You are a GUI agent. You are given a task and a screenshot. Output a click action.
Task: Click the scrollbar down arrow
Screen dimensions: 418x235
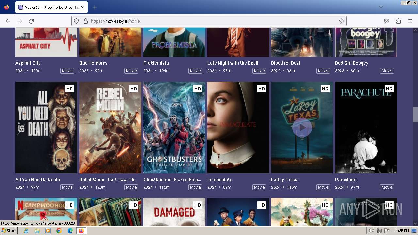(415, 224)
